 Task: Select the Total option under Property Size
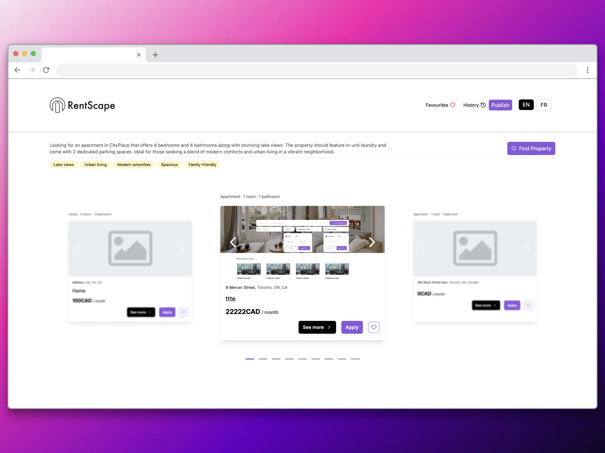[336, 236]
